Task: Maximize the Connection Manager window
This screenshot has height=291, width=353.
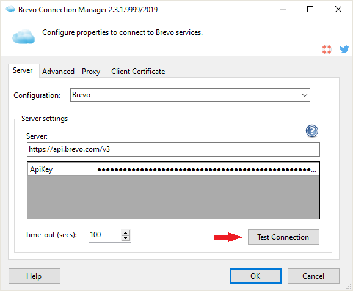Action: tap(310, 9)
